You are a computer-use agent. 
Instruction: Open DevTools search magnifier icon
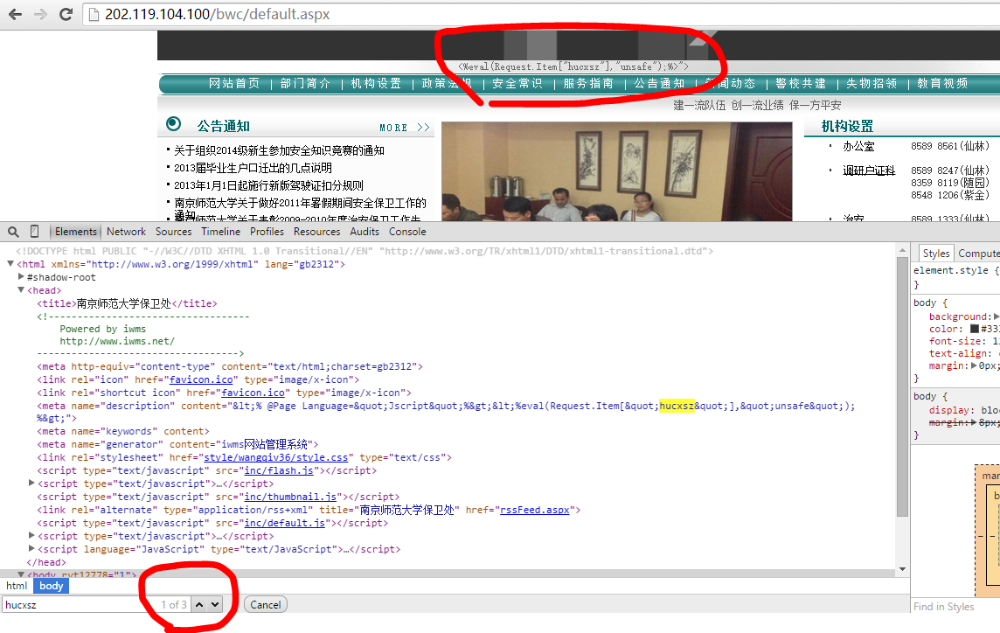[13, 232]
